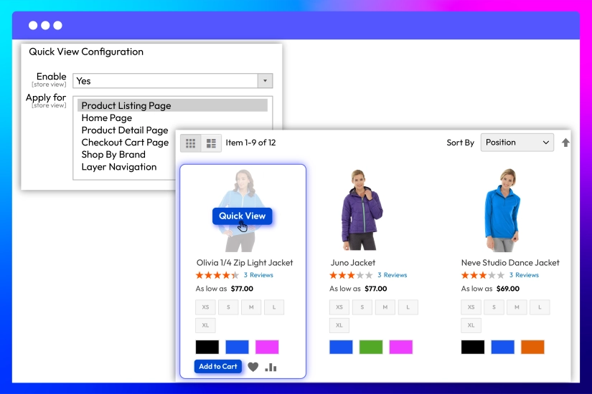
Task: Open the Sort By Position dropdown
Action: pyautogui.click(x=517, y=143)
